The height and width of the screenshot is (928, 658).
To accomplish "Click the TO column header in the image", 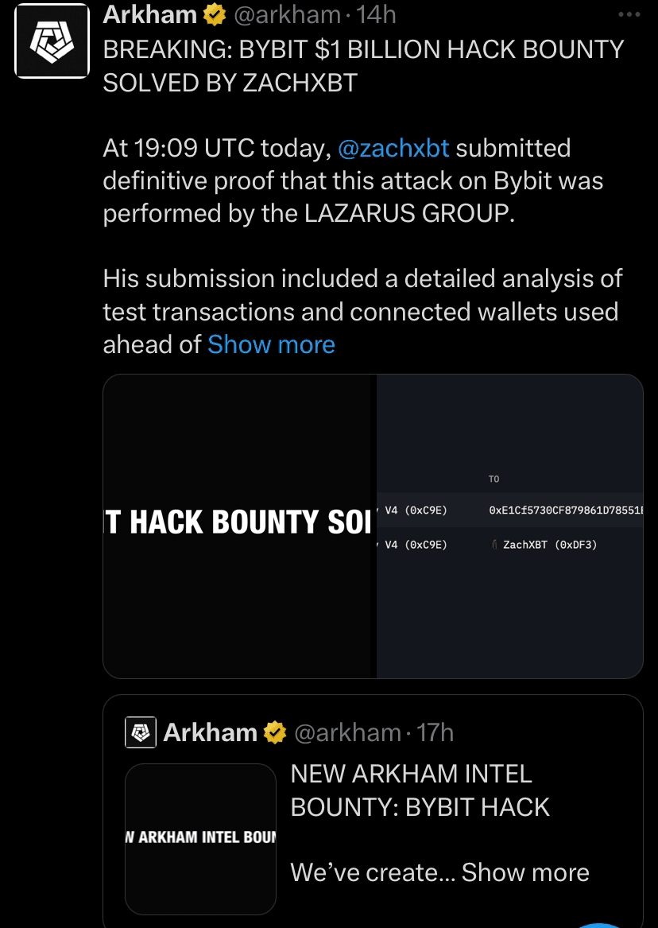I will coord(494,478).
